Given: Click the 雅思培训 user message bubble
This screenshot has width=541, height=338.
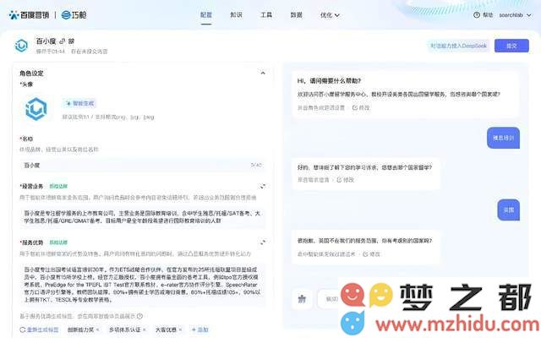Looking at the screenshot, I should pos(504,138).
